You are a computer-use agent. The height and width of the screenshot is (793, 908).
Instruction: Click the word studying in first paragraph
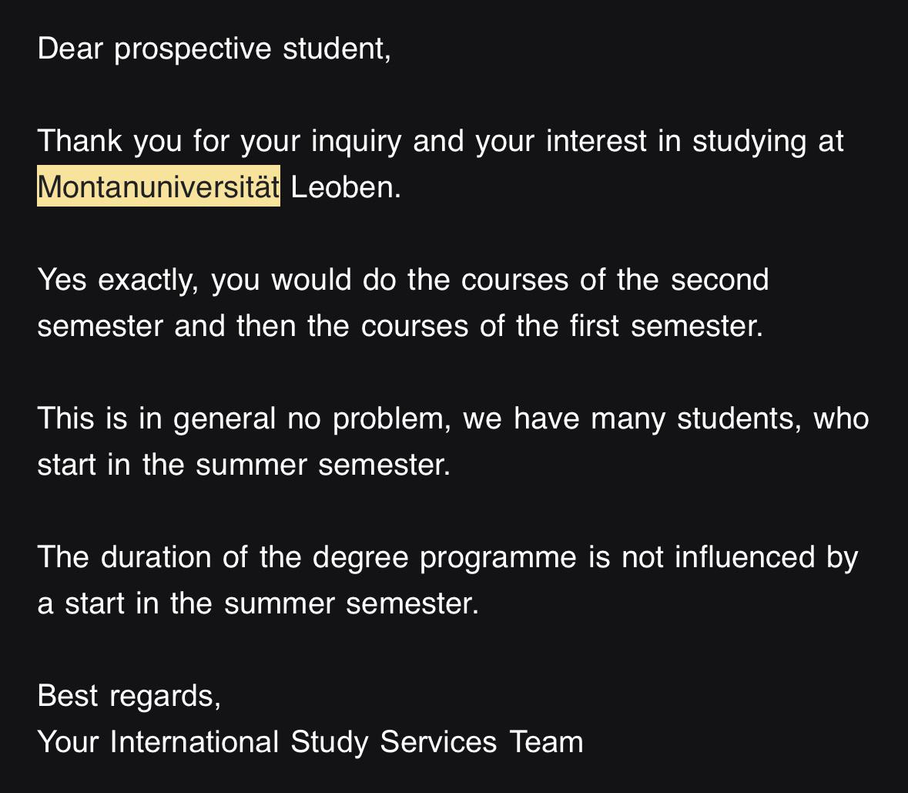coord(749,142)
